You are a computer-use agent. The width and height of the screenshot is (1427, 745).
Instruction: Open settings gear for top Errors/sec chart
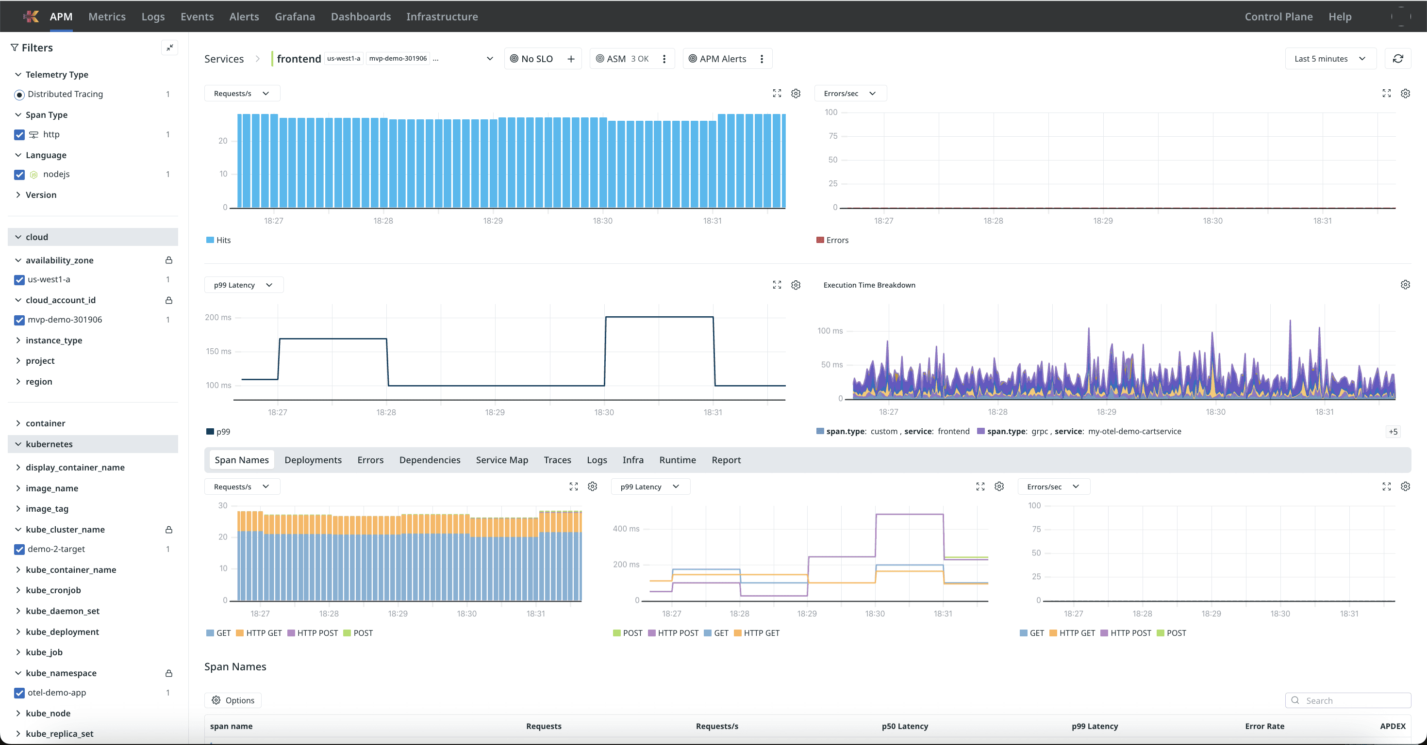(1405, 94)
